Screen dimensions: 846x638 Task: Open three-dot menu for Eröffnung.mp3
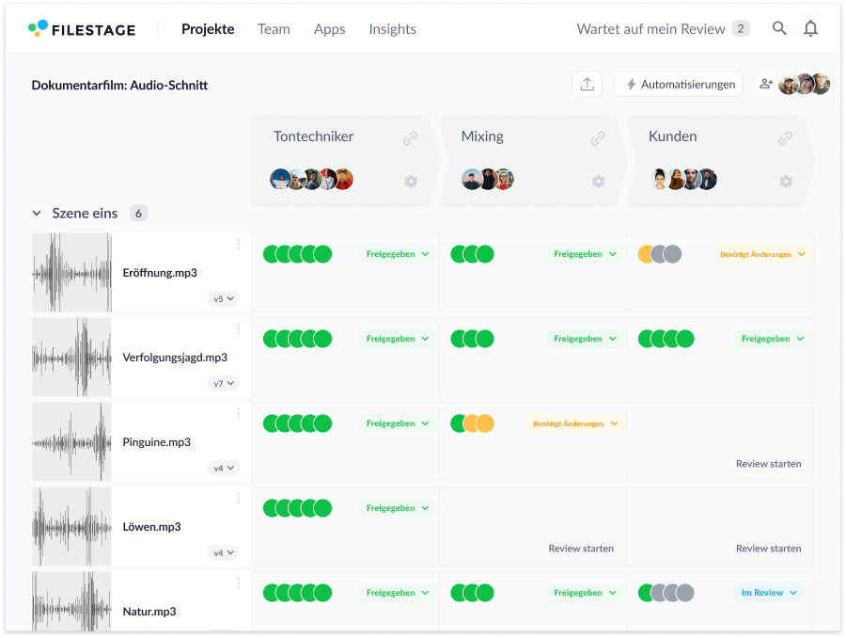pos(238,245)
